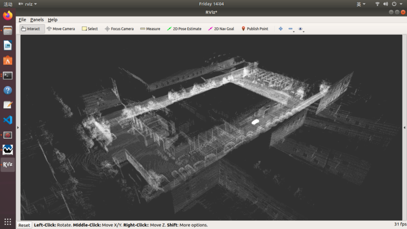This screenshot has height=229, width=407.
Task: Expand the left side panel arrow
Action: (x=18, y=128)
